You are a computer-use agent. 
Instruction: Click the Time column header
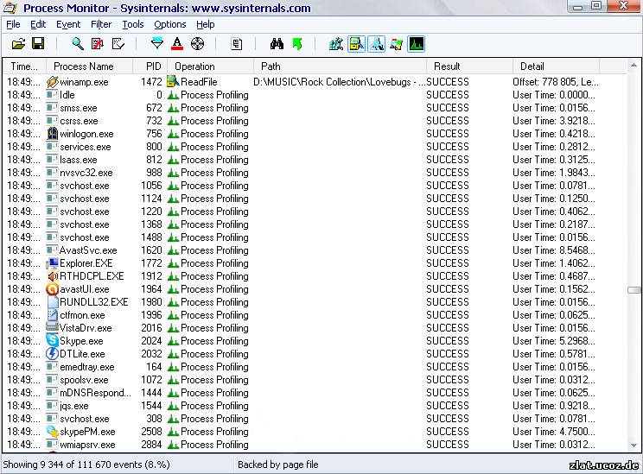(x=24, y=66)
